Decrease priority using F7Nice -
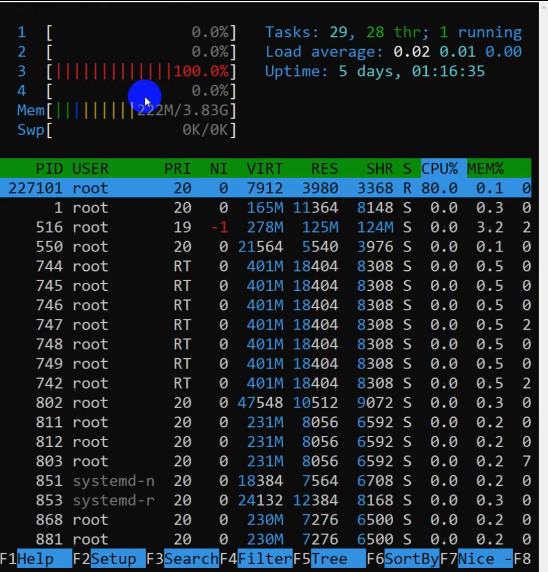 pos(477,559)
